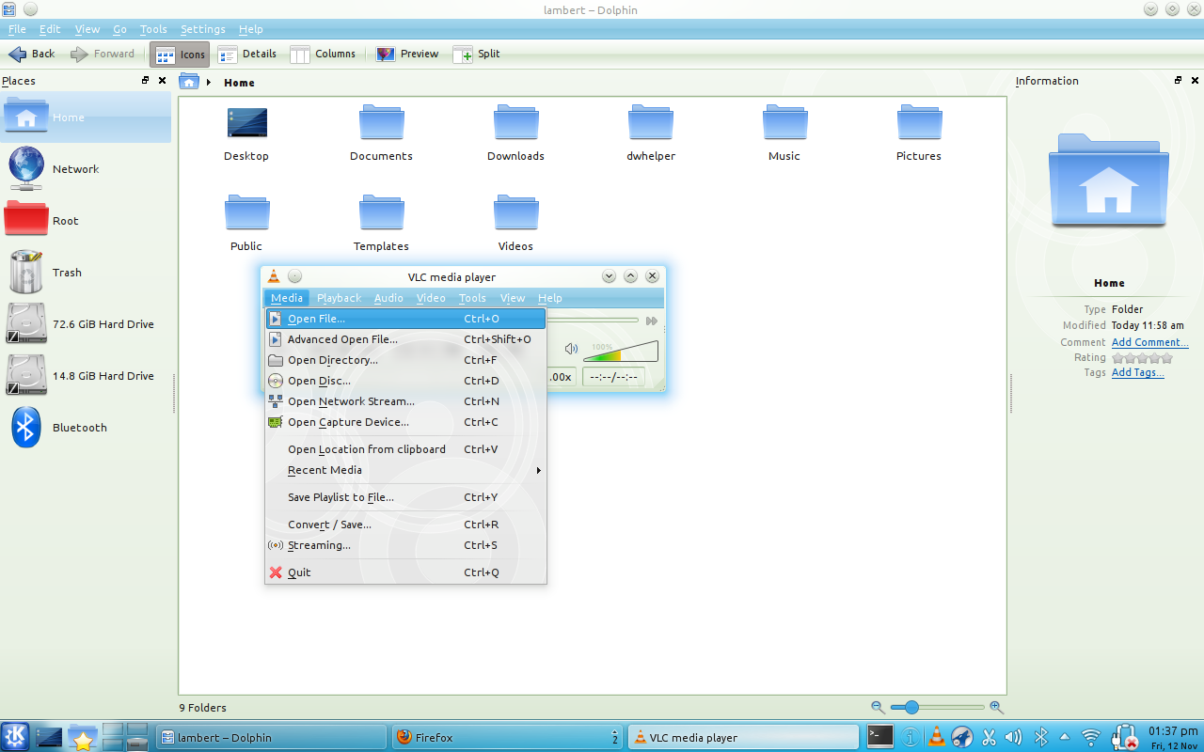This screenshot has height=752, width=1204.
Task: Click the Back toolbar button
Action: (x=31, y=55)
